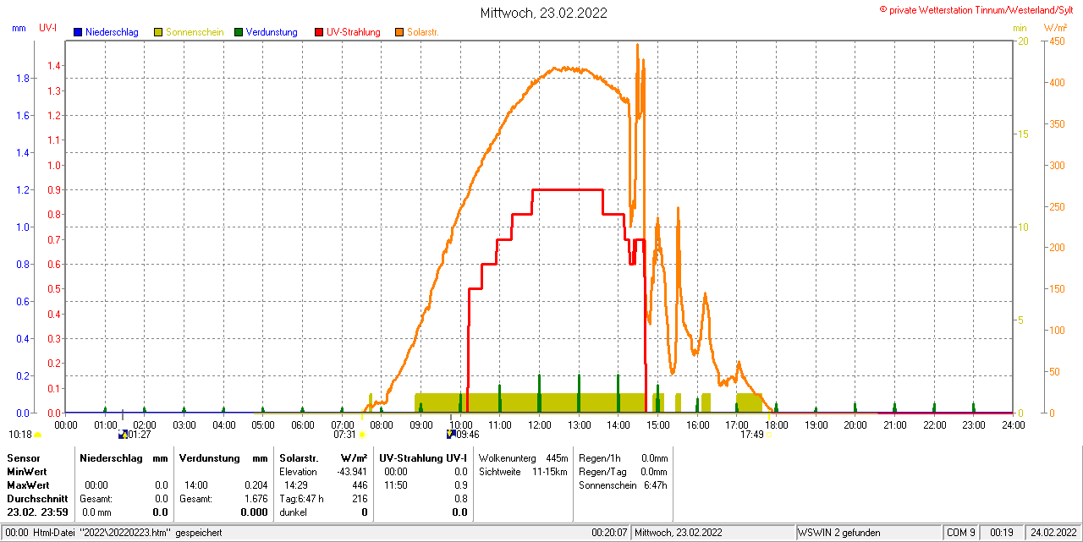Select the green Verdunstung legend swatch
Screen dimensions: 1083x542
[239, 32]
